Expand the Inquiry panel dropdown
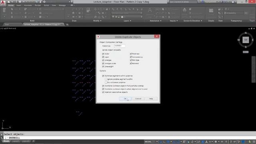Viewport: 256px width, 144px height. point(174,21)
